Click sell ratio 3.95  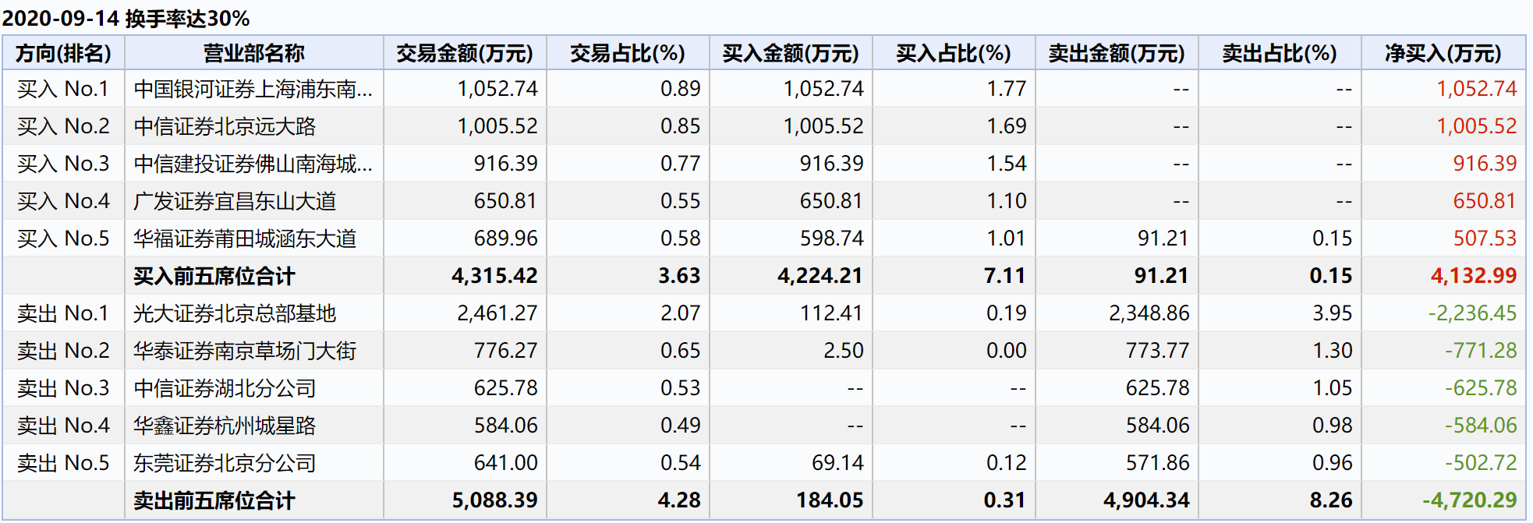click(x=1332, y=313)
